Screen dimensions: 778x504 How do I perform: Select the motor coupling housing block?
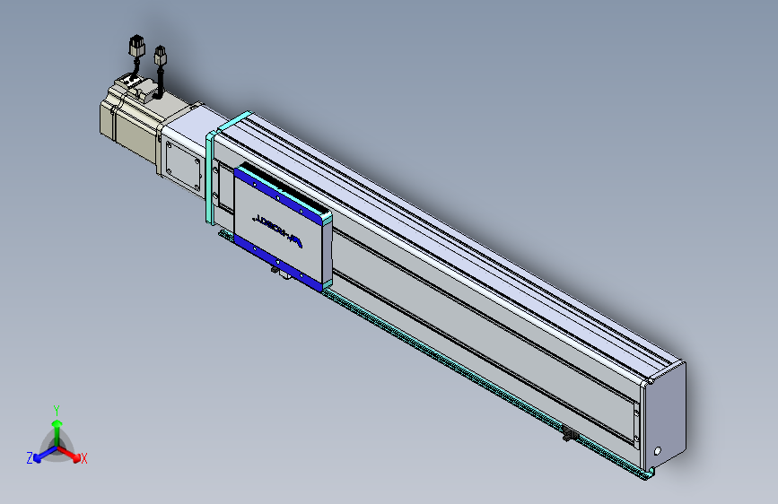point(185,149)
